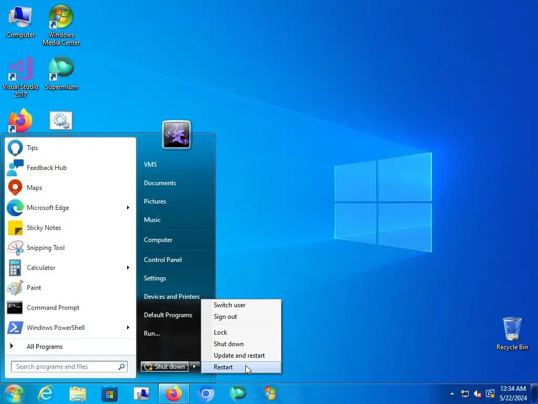Open Internet Explorer from taskbar
Image resolution: width=538 pixels, height=404 pixels.
[46, 393]
